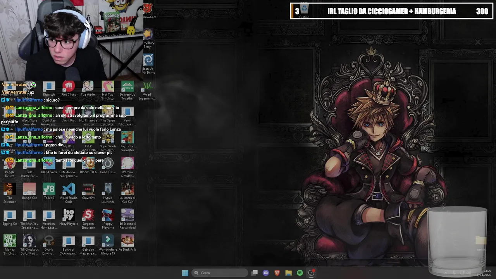Screen dimensions: 496x279
Task: Open Spotify from the taskbar
Action: [300, 273]
